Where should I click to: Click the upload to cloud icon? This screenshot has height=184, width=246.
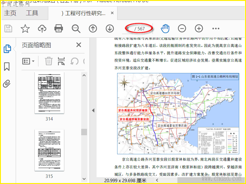click(42, 29)
